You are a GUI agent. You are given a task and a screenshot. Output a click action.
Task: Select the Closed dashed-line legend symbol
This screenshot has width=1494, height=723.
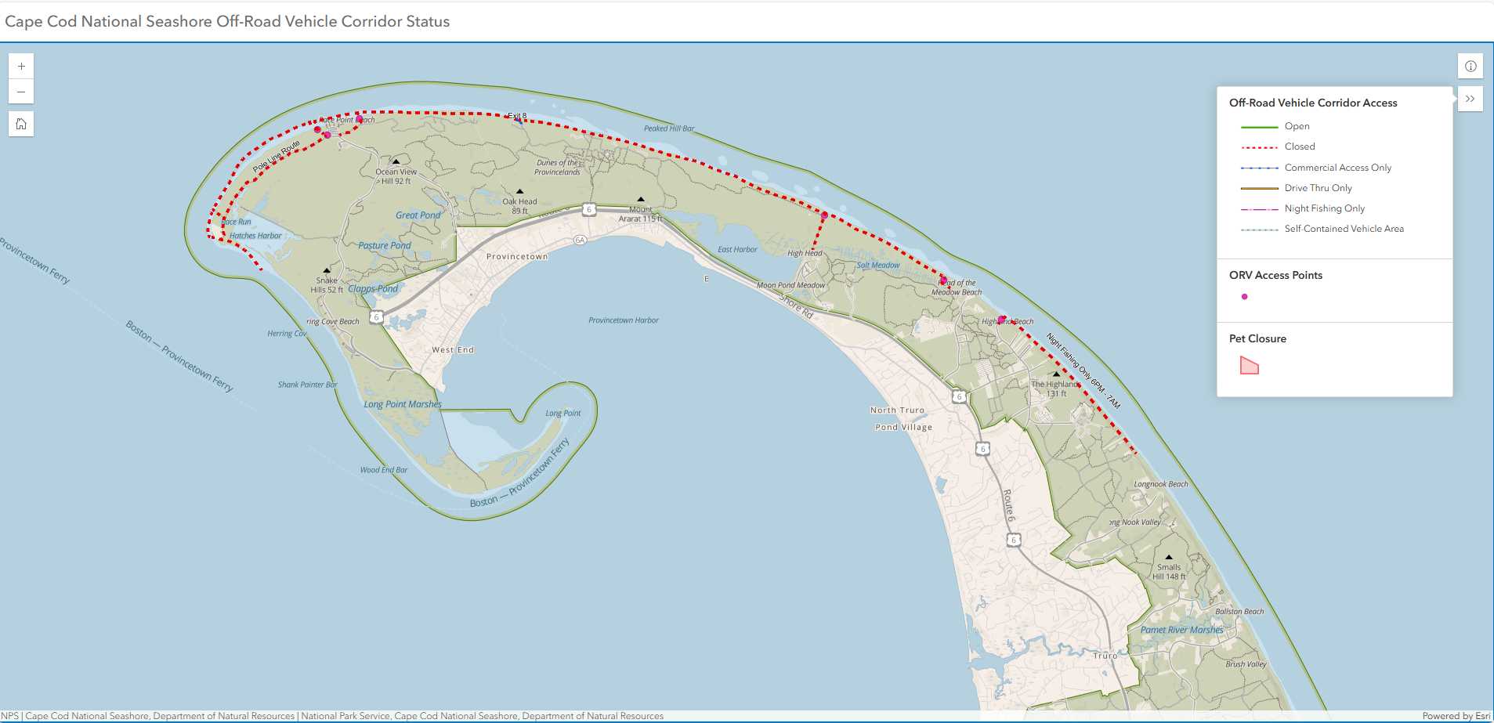tap(1260, 146)
